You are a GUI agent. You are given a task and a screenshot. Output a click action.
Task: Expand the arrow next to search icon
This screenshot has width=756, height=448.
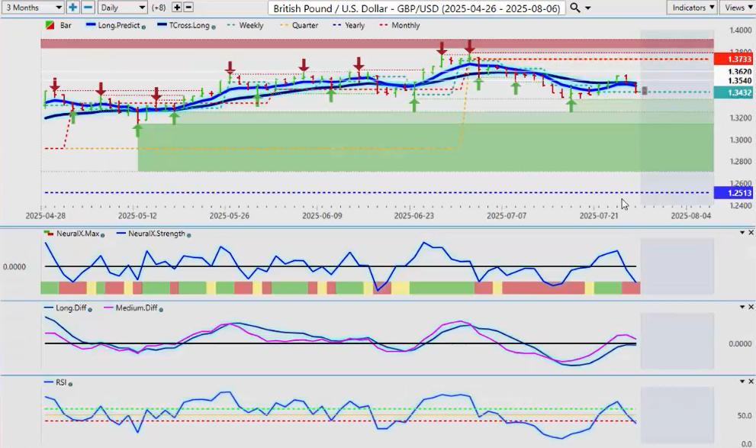click(x=588, y=8)
